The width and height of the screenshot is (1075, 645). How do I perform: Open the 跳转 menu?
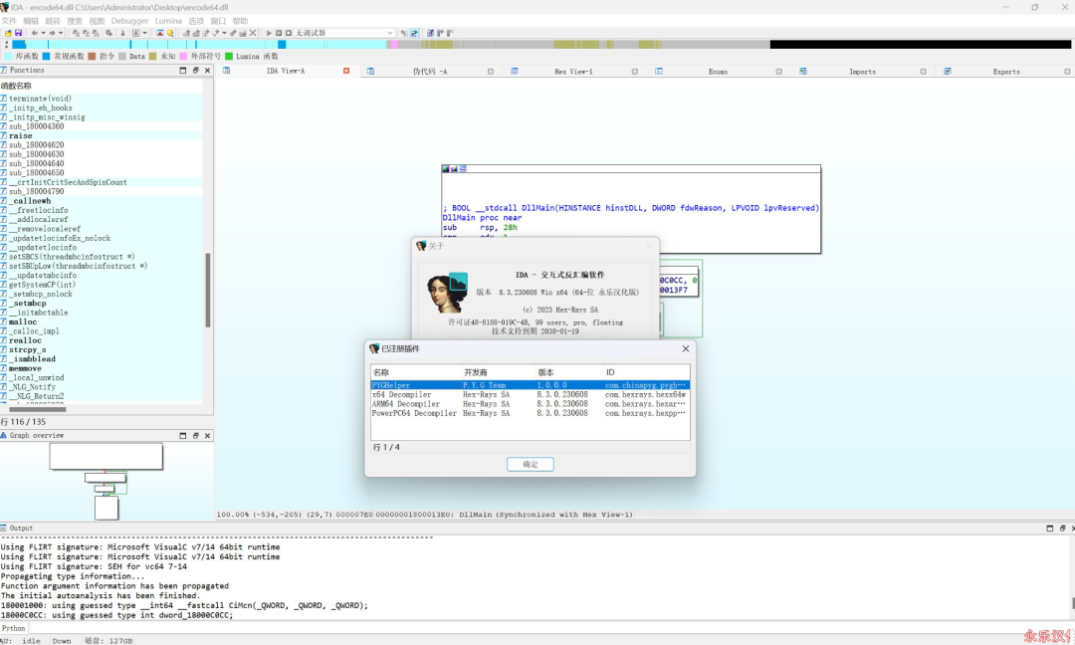[53, 21]
